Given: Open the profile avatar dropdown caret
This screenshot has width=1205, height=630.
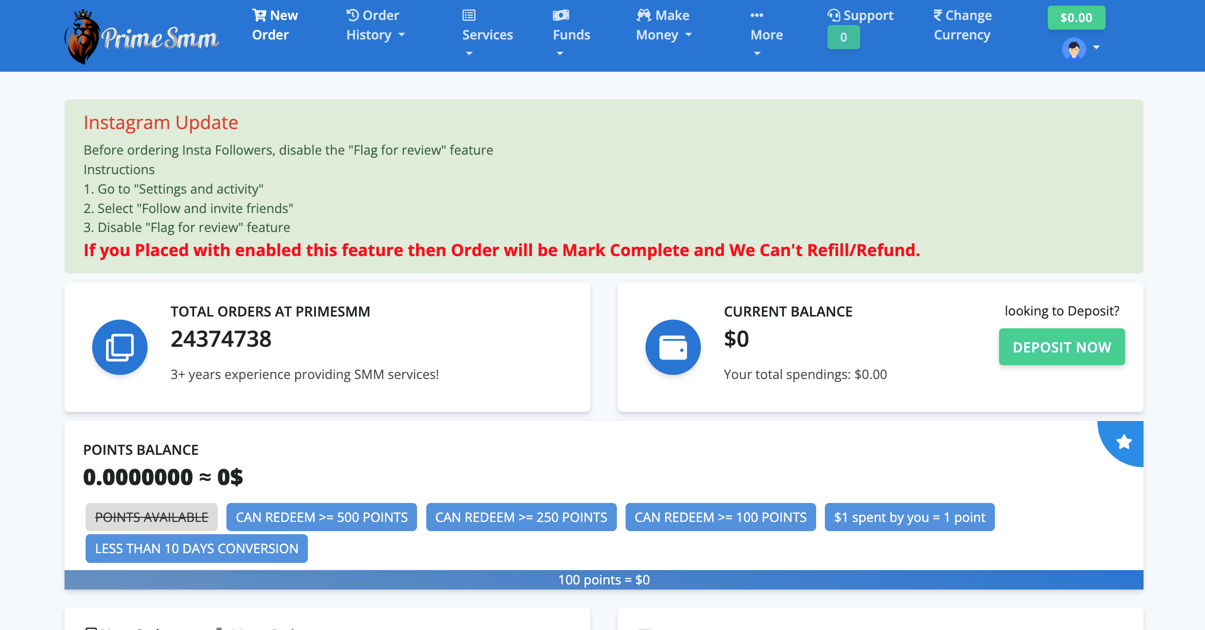Looking at the screenshot, I should pyautogui.click(x=1096, y=48).
